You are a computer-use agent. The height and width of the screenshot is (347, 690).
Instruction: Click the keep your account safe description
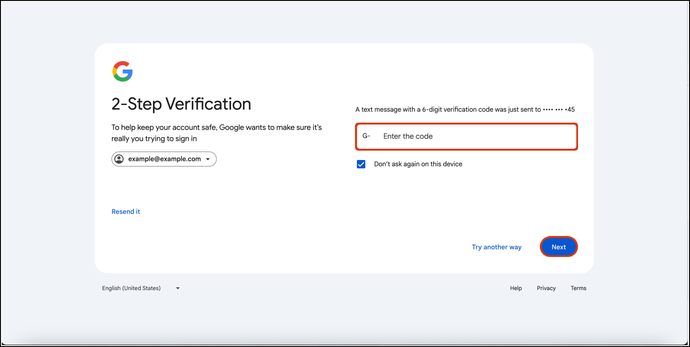216,133
